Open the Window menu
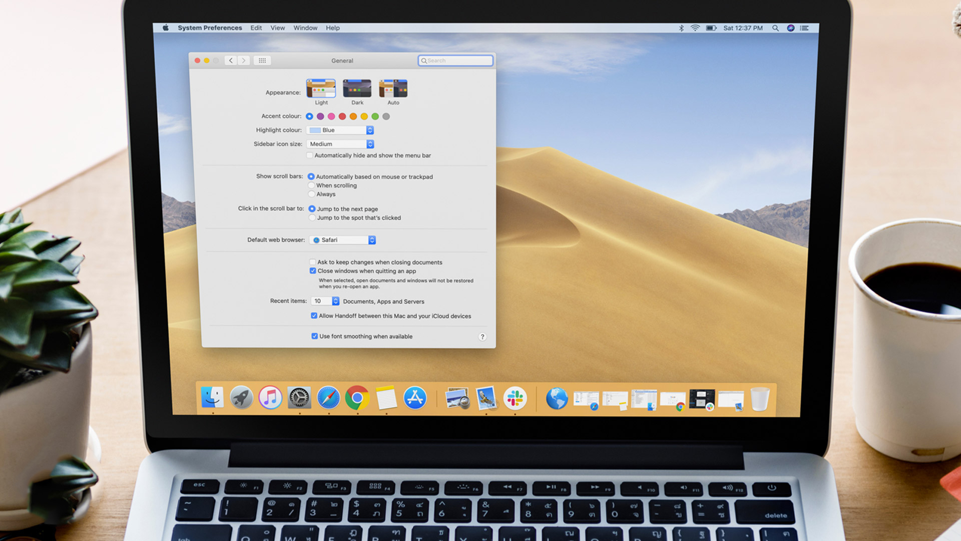 (x=305, y=28)
